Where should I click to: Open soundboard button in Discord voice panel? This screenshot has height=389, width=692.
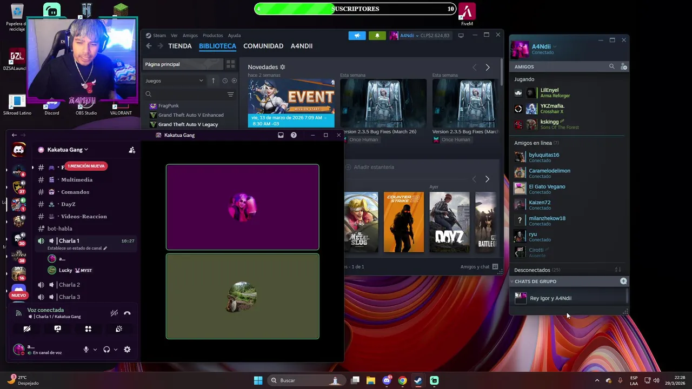pyautogui.click(x=119, y=328)
